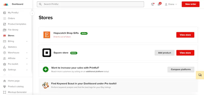Click the My Printful pie chart icon

click(5, 13)
